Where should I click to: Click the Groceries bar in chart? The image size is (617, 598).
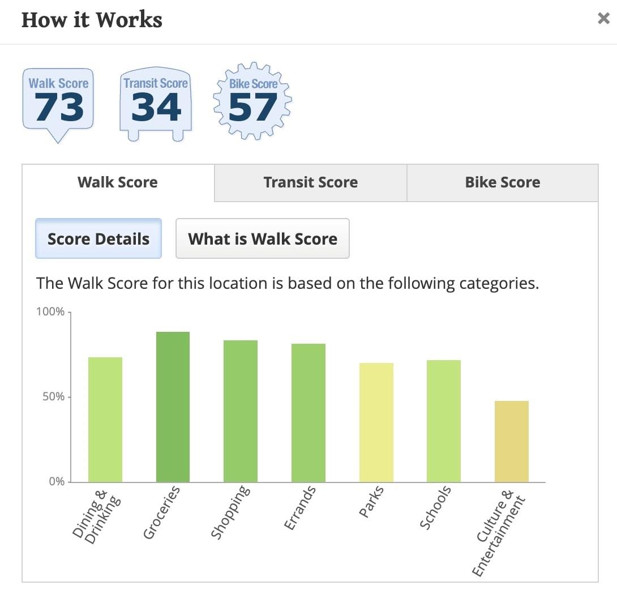coord(173,407)
